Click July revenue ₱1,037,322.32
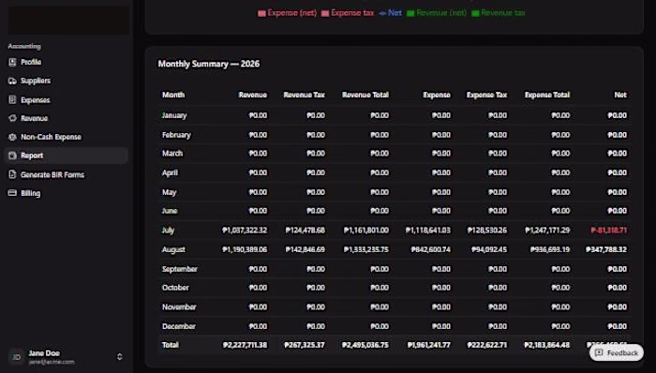Image resolution: width=656 pixels, height=373 pixels. tap(245, 231)
